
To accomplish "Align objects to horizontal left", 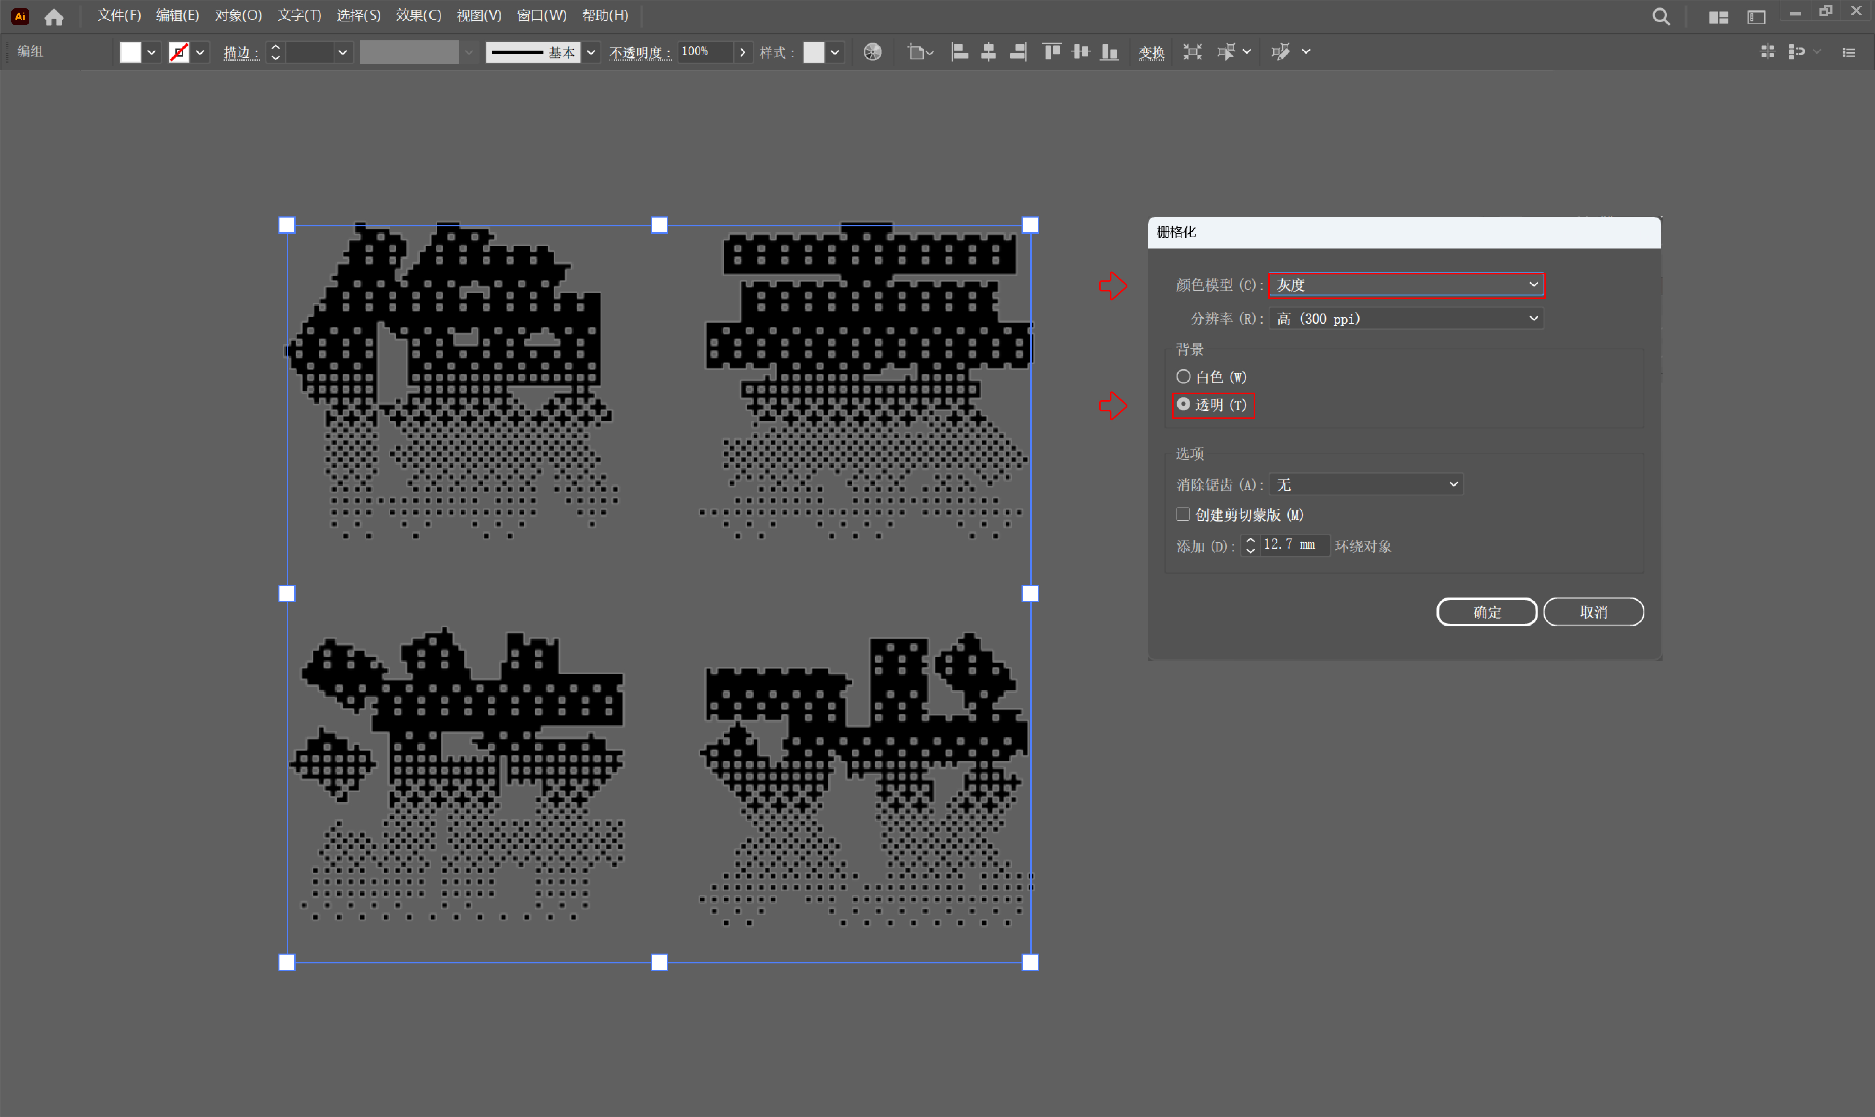I will (959, 52).
